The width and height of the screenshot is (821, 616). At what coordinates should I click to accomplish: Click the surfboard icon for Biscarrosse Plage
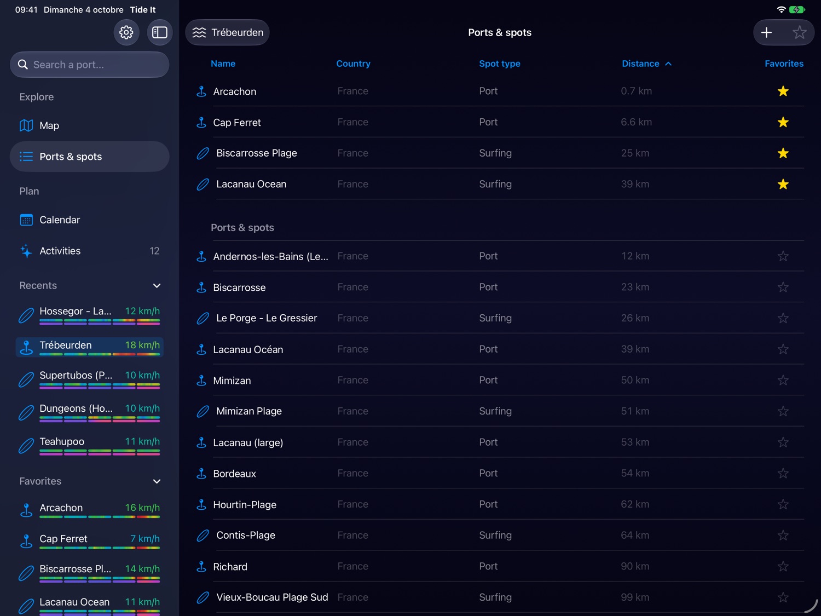(203, 153)
